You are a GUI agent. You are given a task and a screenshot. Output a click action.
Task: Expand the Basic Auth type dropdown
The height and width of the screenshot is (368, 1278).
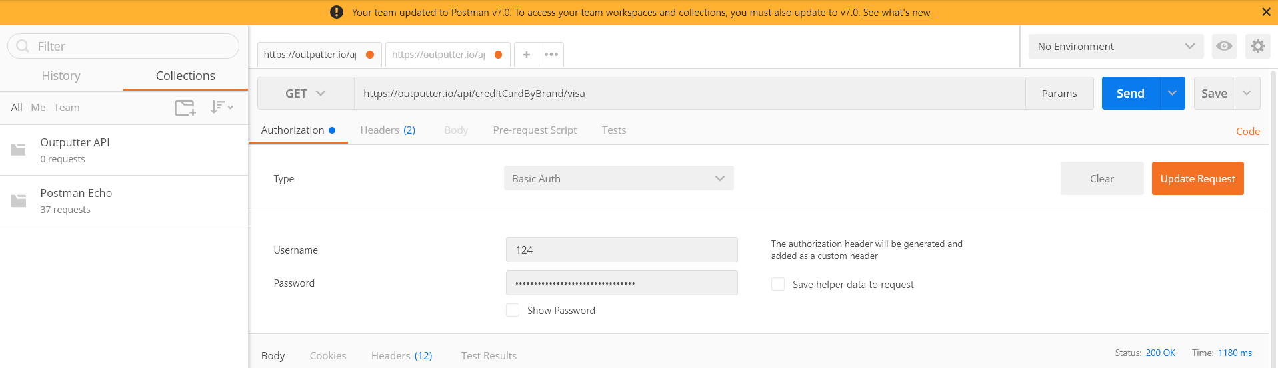coord(618,178)
